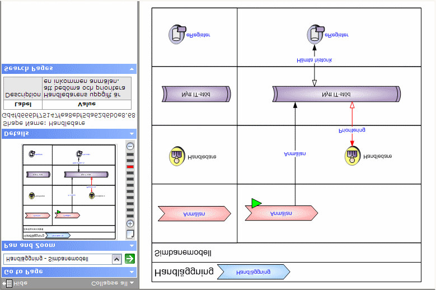This screenshot has width=436, height=290.
Task: Click the Collapse all dropdown arrow
Action: point(132,283)
